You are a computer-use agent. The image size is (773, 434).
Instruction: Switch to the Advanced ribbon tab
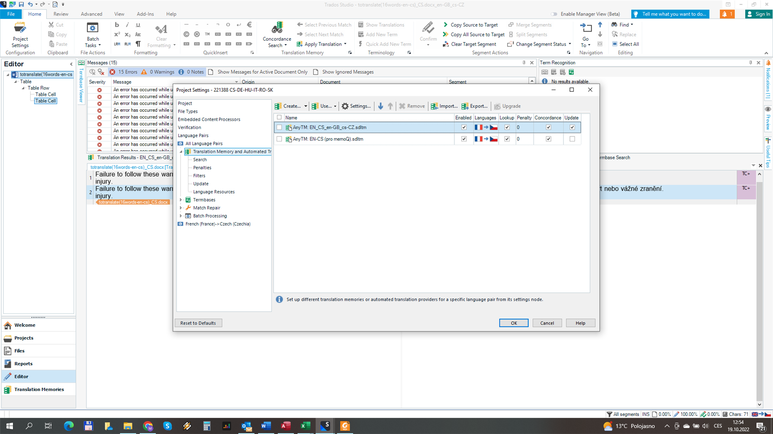(x=91, y=14)
